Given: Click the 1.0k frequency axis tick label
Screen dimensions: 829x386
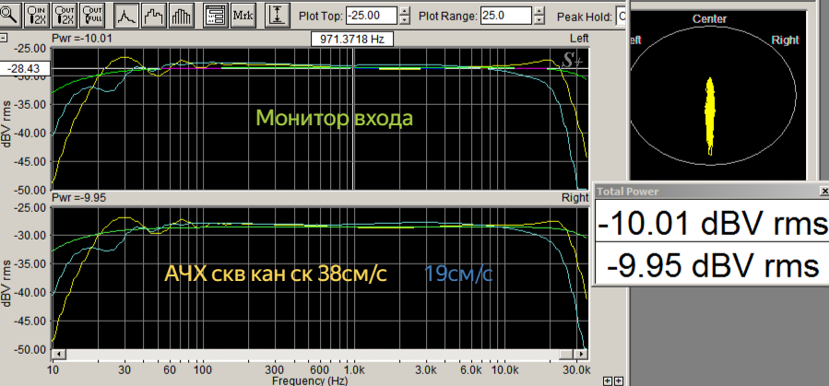Looking at the screenshot, I should 352,368.
